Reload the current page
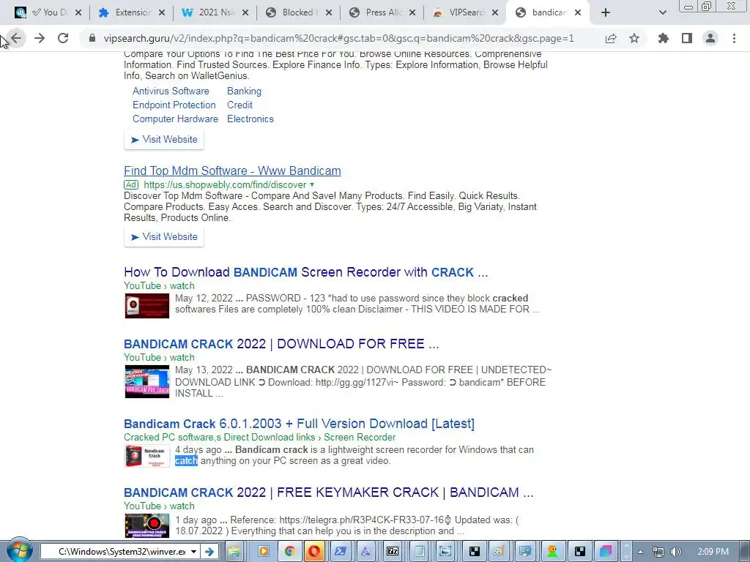Viewport: 750px width, 562px height. point(63,38)
